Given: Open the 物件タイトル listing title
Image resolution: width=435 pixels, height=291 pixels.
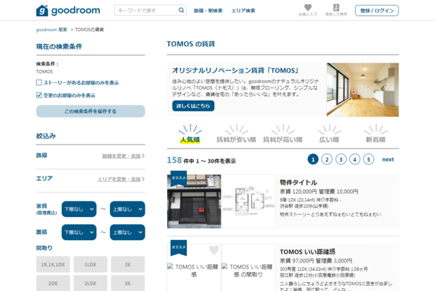Looking at the screenshot, I should click(x=298, y=182).
